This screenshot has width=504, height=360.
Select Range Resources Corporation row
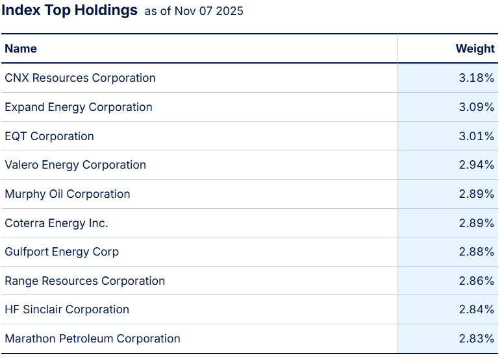point(84,281)
